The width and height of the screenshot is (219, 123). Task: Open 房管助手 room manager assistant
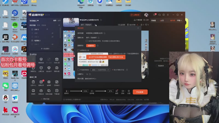pyautogui.click(x=41, y=92)
